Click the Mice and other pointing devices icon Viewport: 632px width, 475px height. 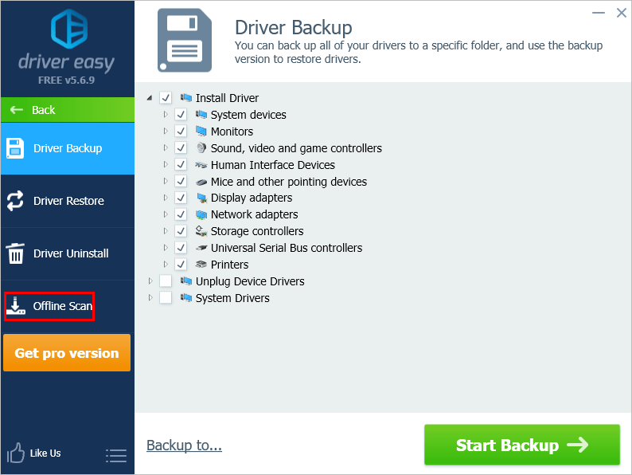pos(201,182)
